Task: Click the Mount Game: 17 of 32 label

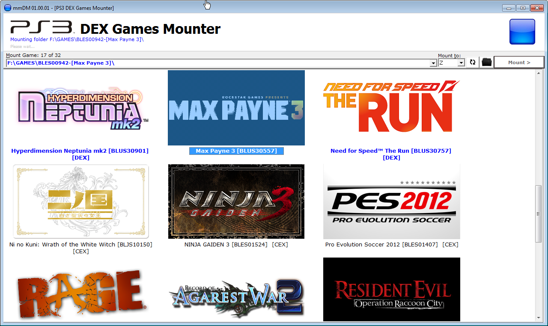Action: coord(33,55)
